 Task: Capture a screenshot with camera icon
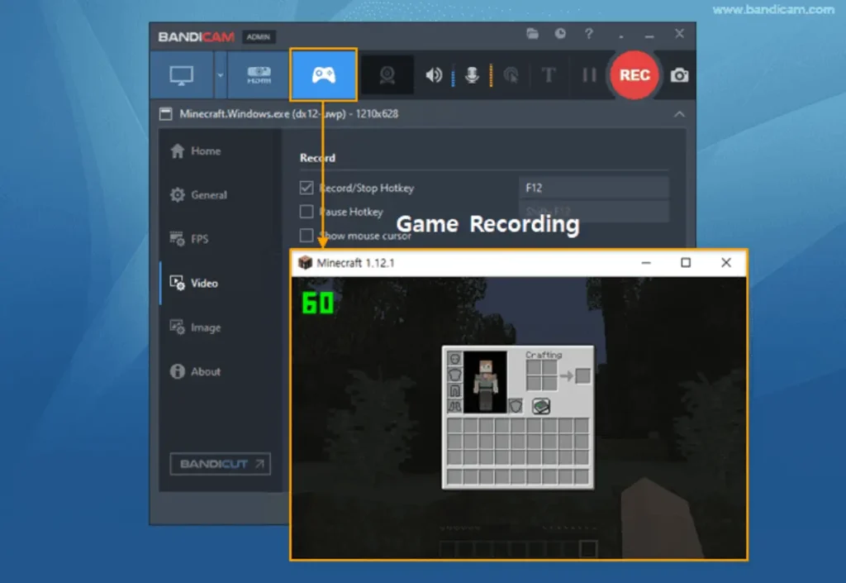click(679, 75)
